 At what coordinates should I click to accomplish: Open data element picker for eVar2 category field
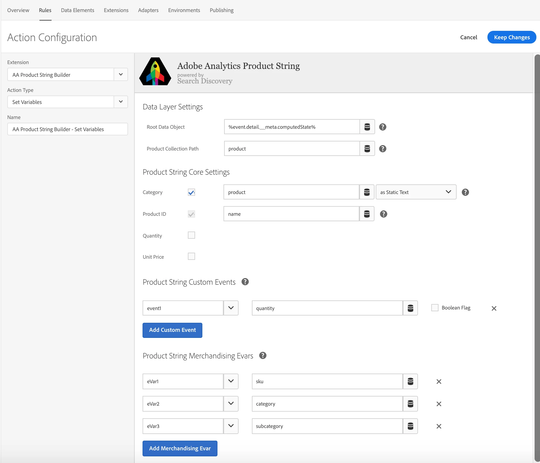[x=410, y=404]
